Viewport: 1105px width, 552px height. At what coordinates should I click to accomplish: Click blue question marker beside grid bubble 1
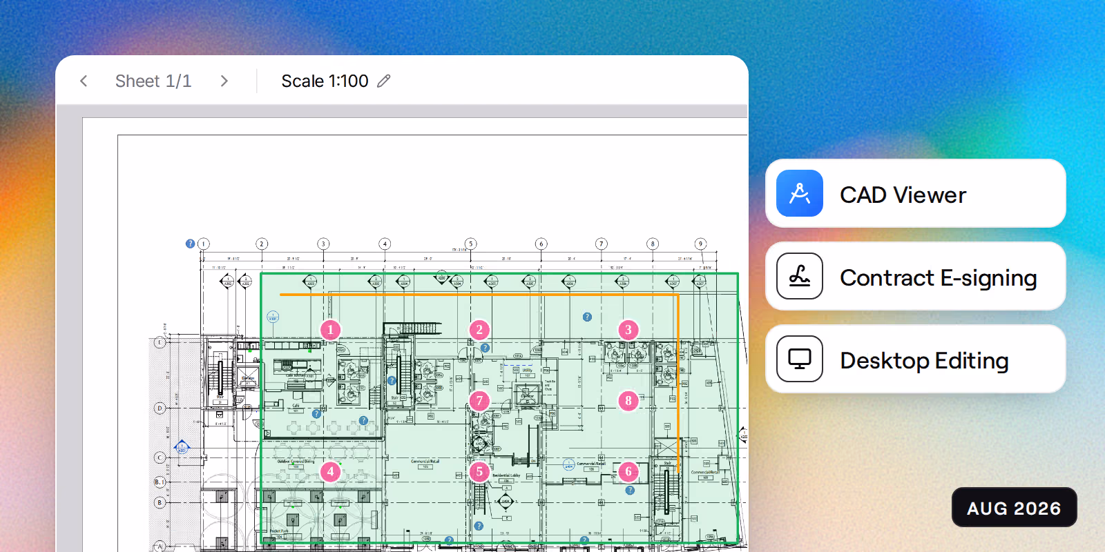pyautogui.click(x=190, y=244)
